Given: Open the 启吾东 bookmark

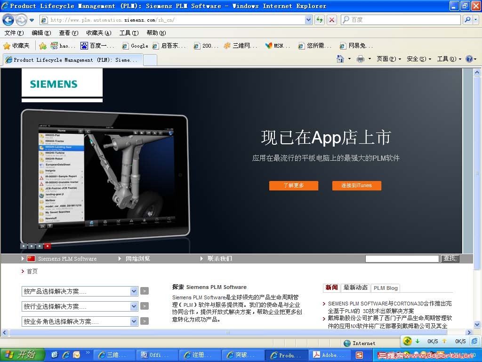Looking at the screenshot, I should coord(169,46).
